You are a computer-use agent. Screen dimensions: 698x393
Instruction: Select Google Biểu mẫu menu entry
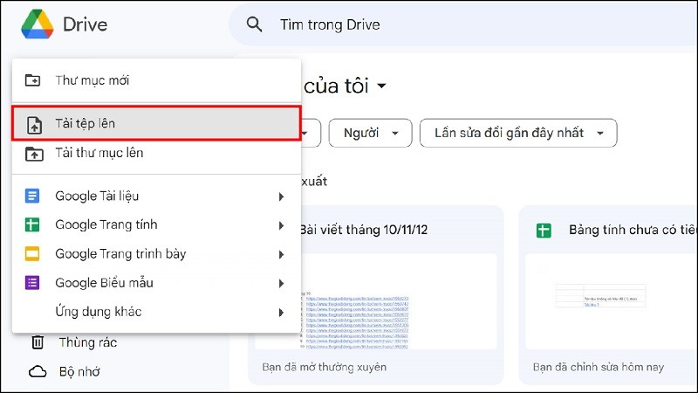(x=157, y=283)
